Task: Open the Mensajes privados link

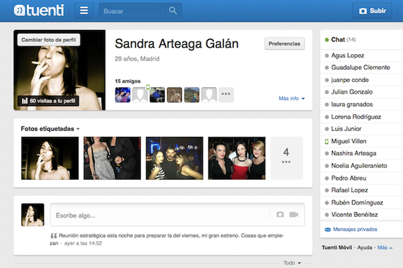Action: [355, 229]
